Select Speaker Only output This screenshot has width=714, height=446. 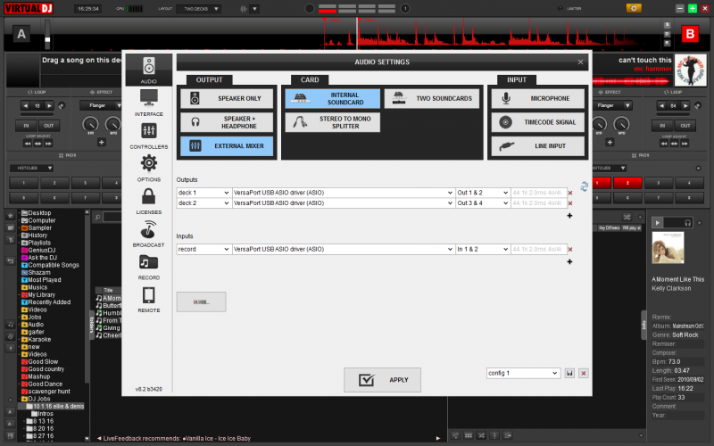pyautogui.click(x=227, y=98)
